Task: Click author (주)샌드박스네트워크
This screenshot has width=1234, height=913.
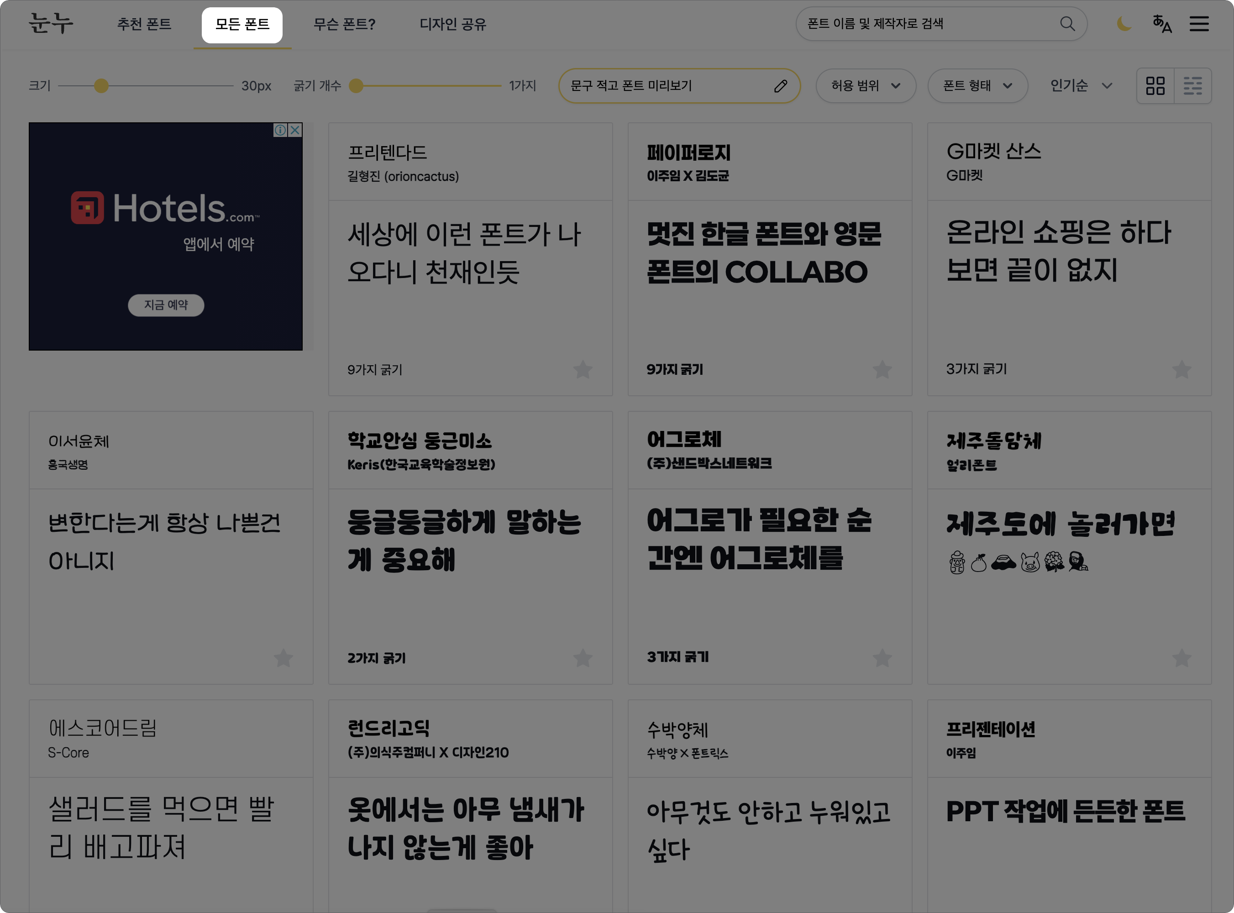Action: pyautogui.click(x=709, y=463)
